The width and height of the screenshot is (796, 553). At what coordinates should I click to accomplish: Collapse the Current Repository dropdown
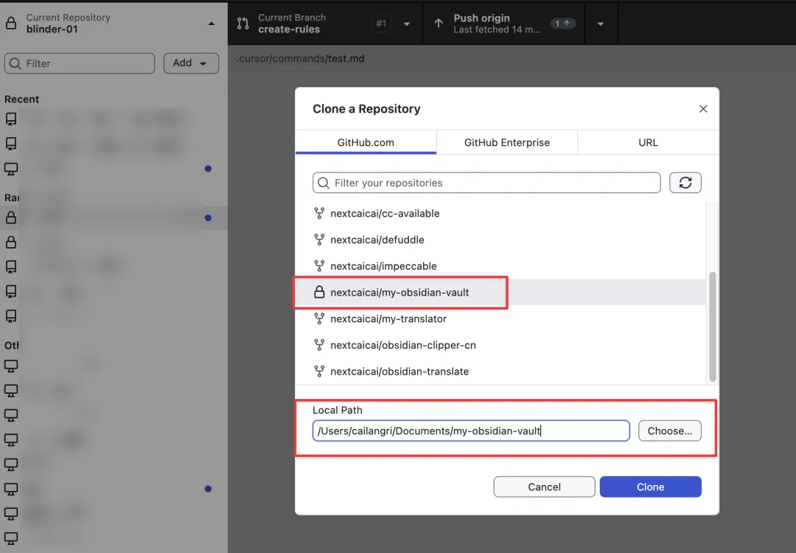(x=212, y=24)
